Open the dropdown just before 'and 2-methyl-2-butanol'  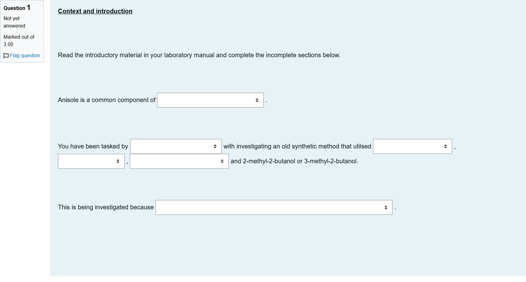click(179, 161)
